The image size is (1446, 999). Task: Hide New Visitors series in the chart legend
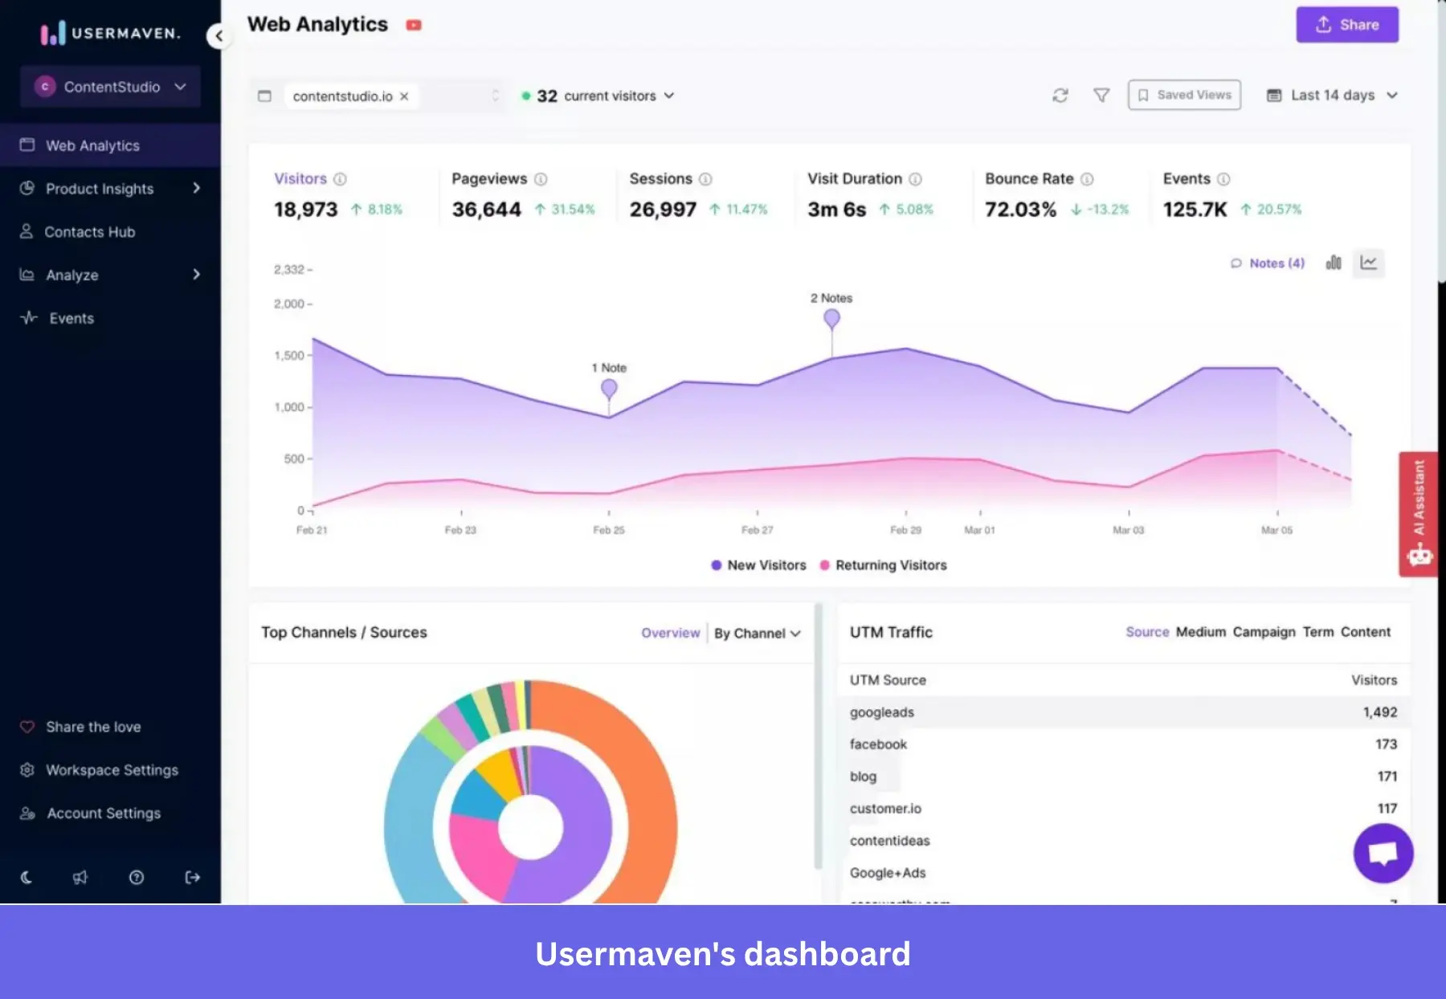point(758,565)
